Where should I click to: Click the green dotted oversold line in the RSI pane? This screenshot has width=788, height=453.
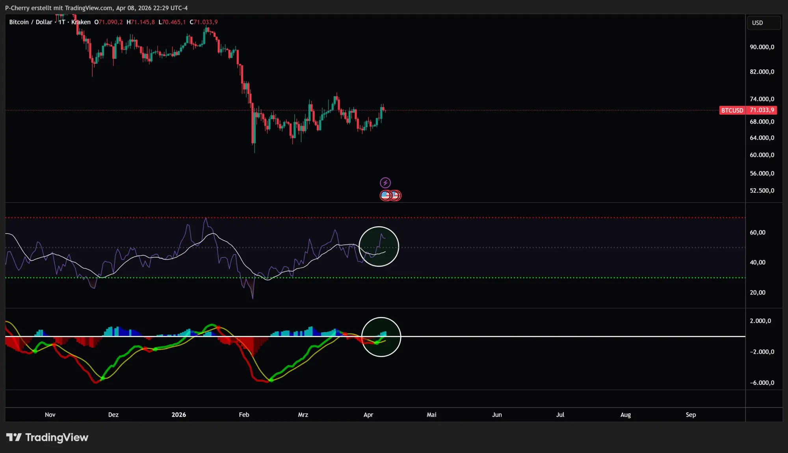coord(552,278)
